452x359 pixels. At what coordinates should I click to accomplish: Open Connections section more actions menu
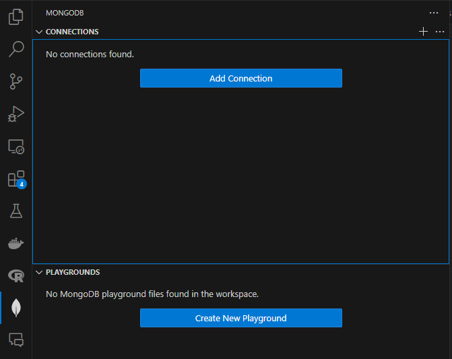click(x=440, y=32)
